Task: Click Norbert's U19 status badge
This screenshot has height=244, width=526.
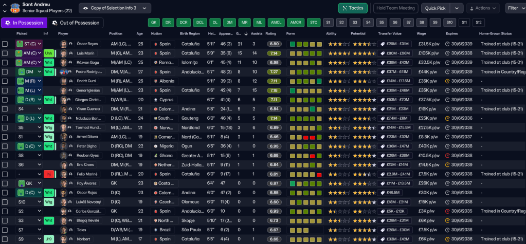Action: pos(49,239)
